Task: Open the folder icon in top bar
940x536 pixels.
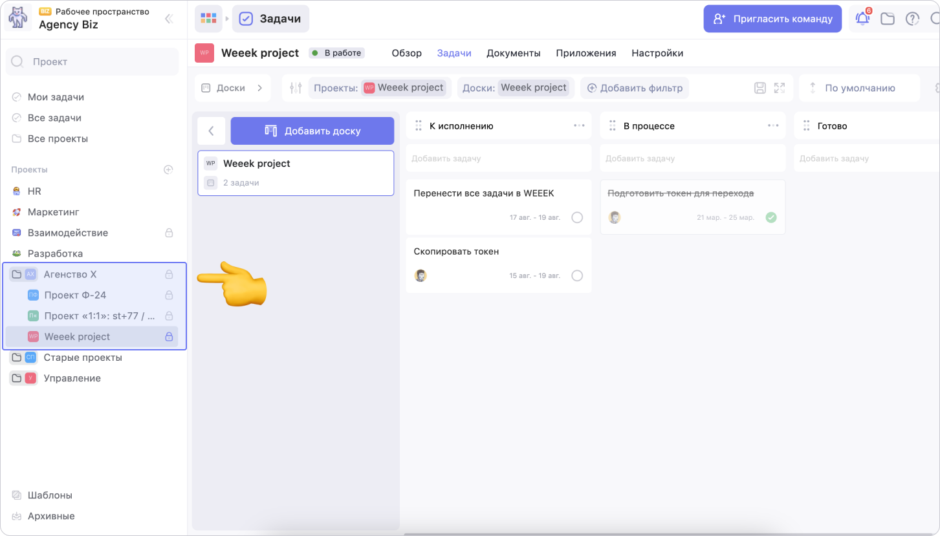Action: (888, 19)
